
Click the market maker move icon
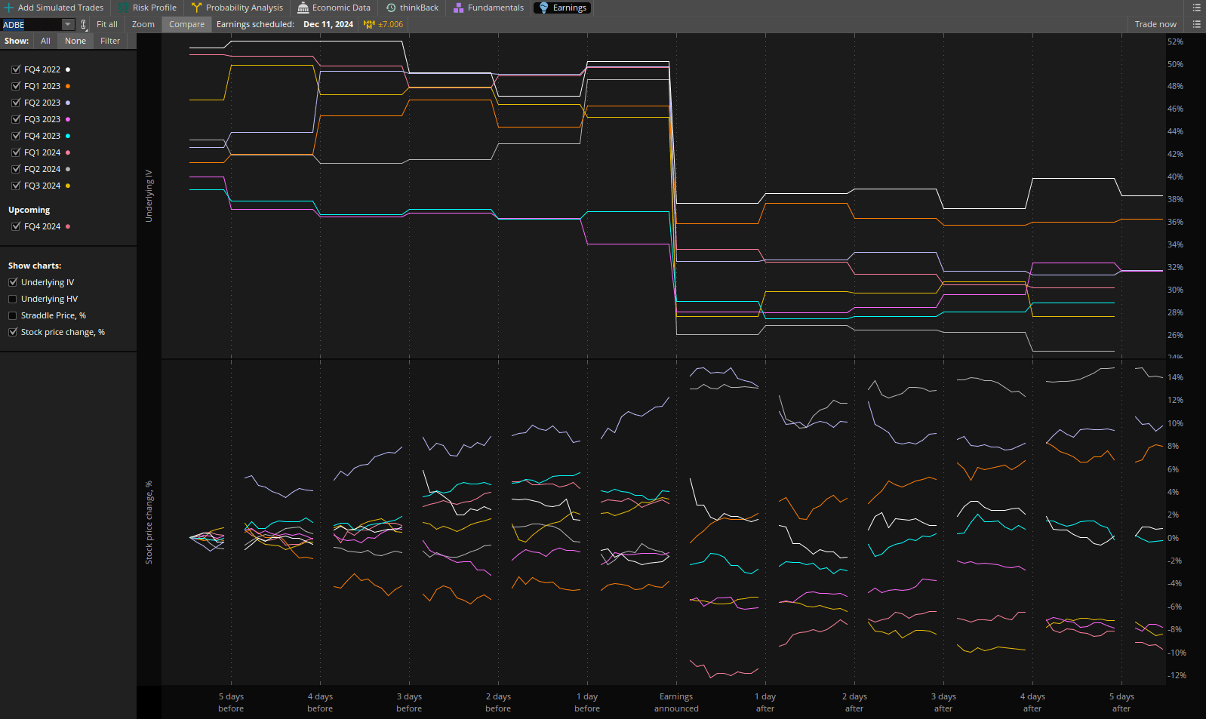[x=369, y=24]
